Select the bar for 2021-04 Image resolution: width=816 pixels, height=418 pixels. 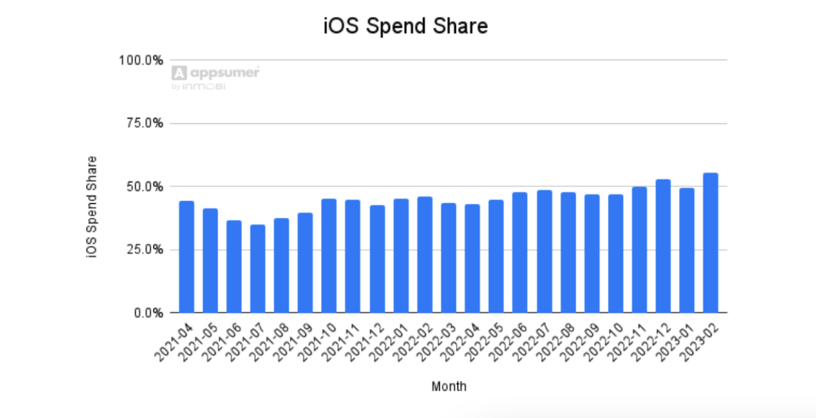(186, 257)
